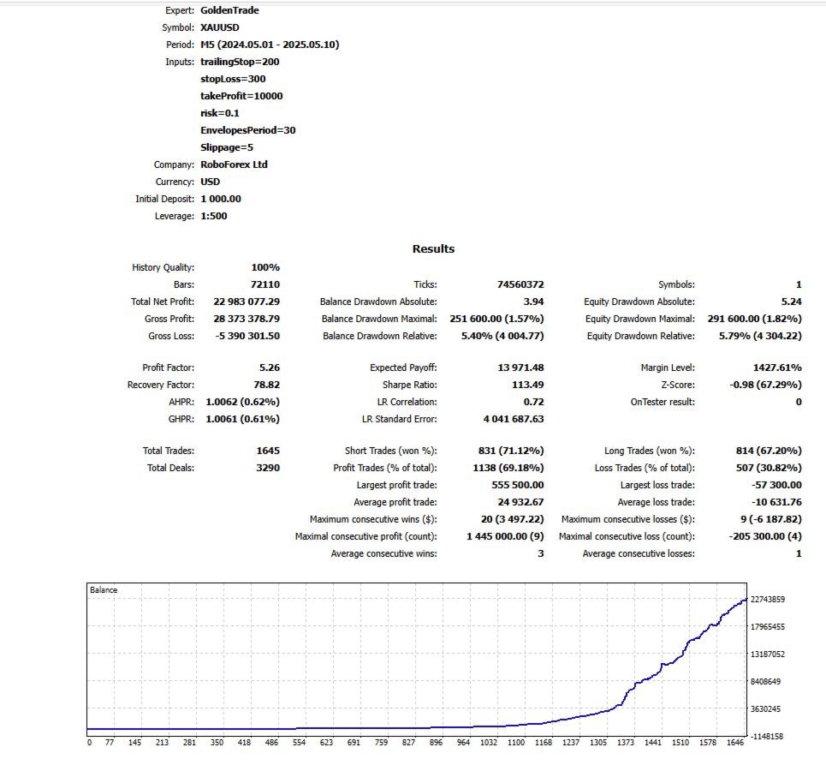
Task: Select the Ticks value 74560372
Action: tap(520, 284)
